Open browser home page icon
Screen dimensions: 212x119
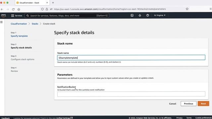coord(19,9)
